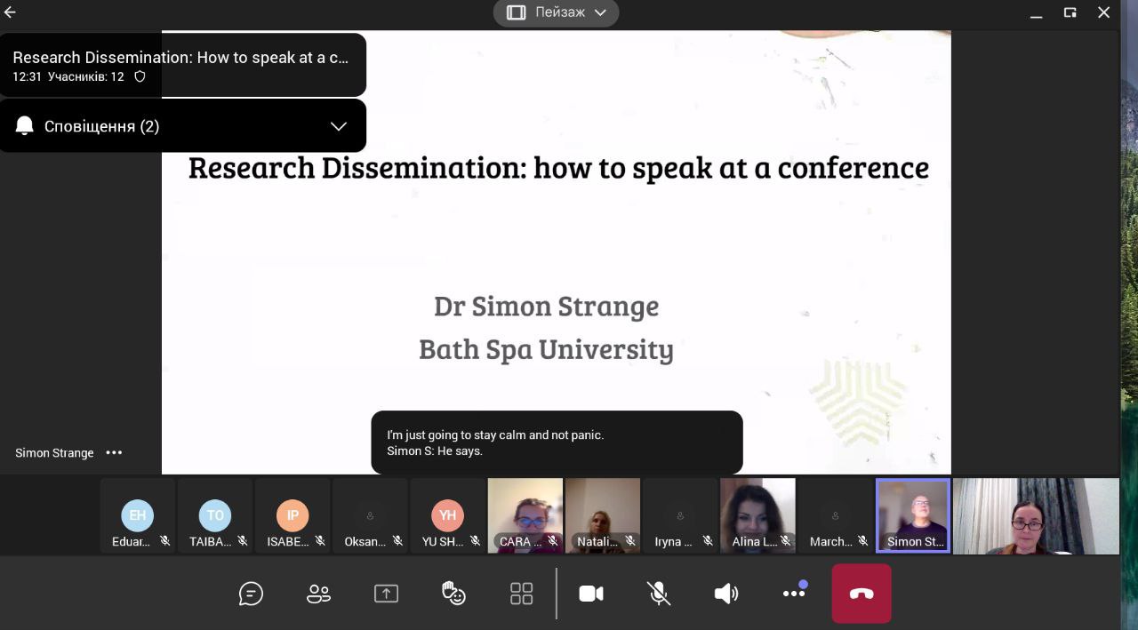Select the EH Eduar... participant tile
The image size is (1138, 630).
(138, 516)
